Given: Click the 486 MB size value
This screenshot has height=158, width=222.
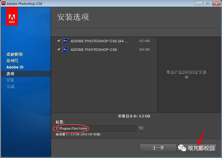Looking at the screenshot, I should pos(144,50).
